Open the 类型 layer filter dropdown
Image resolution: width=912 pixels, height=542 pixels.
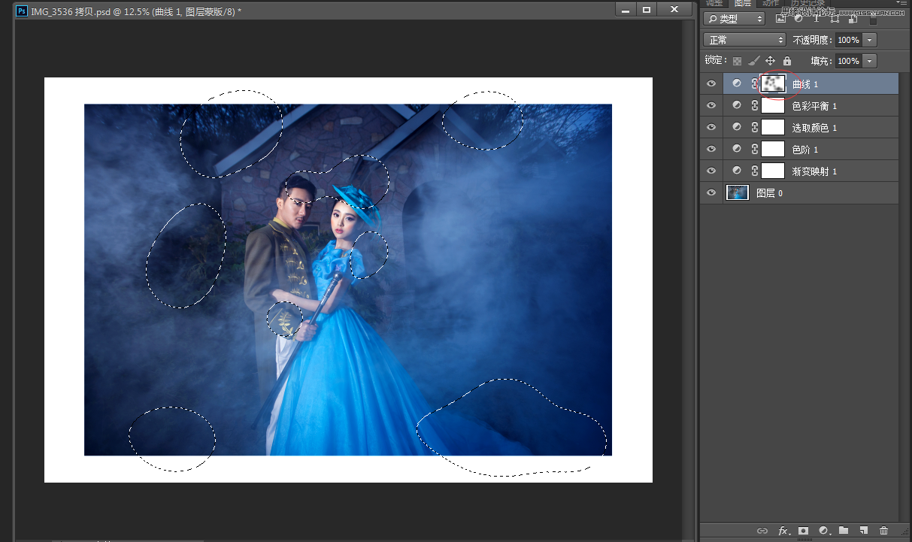[734, 19]
